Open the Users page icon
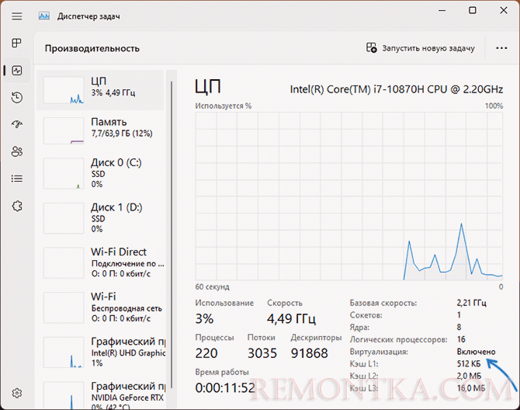Image resolution: width=520 pixels, height=410 pixels. click(17, 151)
